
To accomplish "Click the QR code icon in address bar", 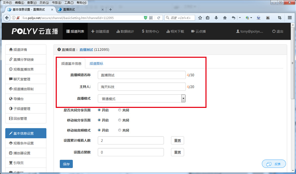I will (151, 17).
